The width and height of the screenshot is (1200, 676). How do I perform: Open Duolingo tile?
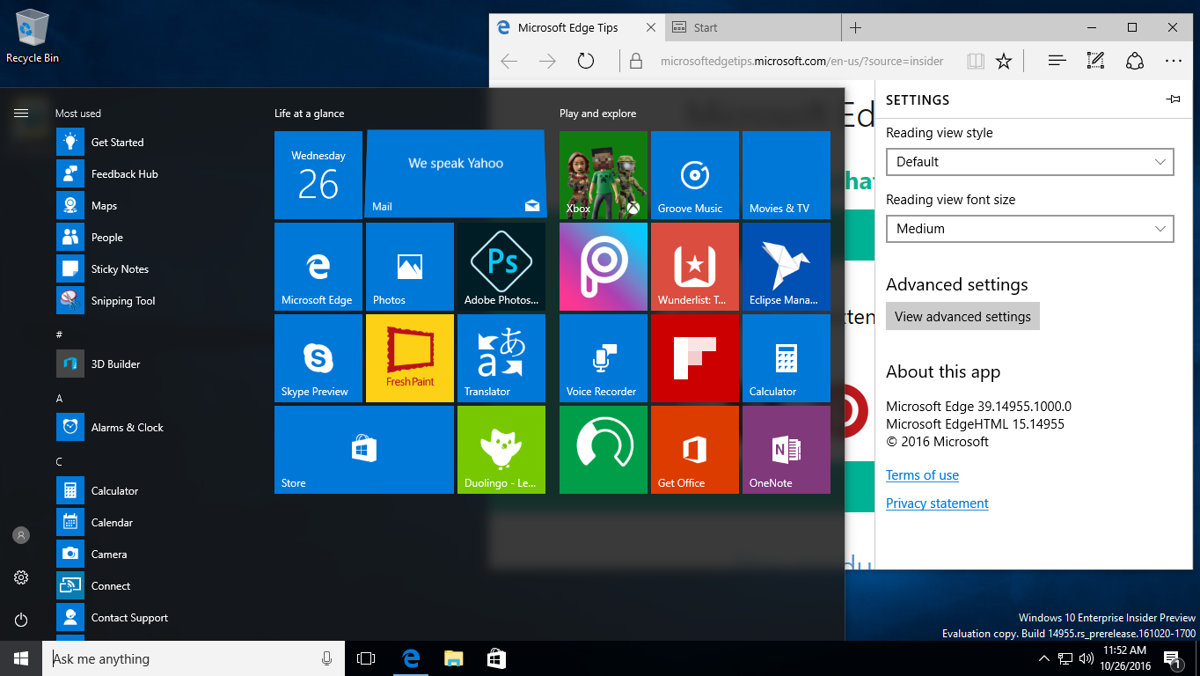(x=501, y=450)
